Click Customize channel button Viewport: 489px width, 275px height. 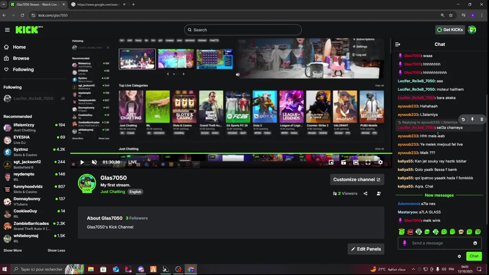357,180
